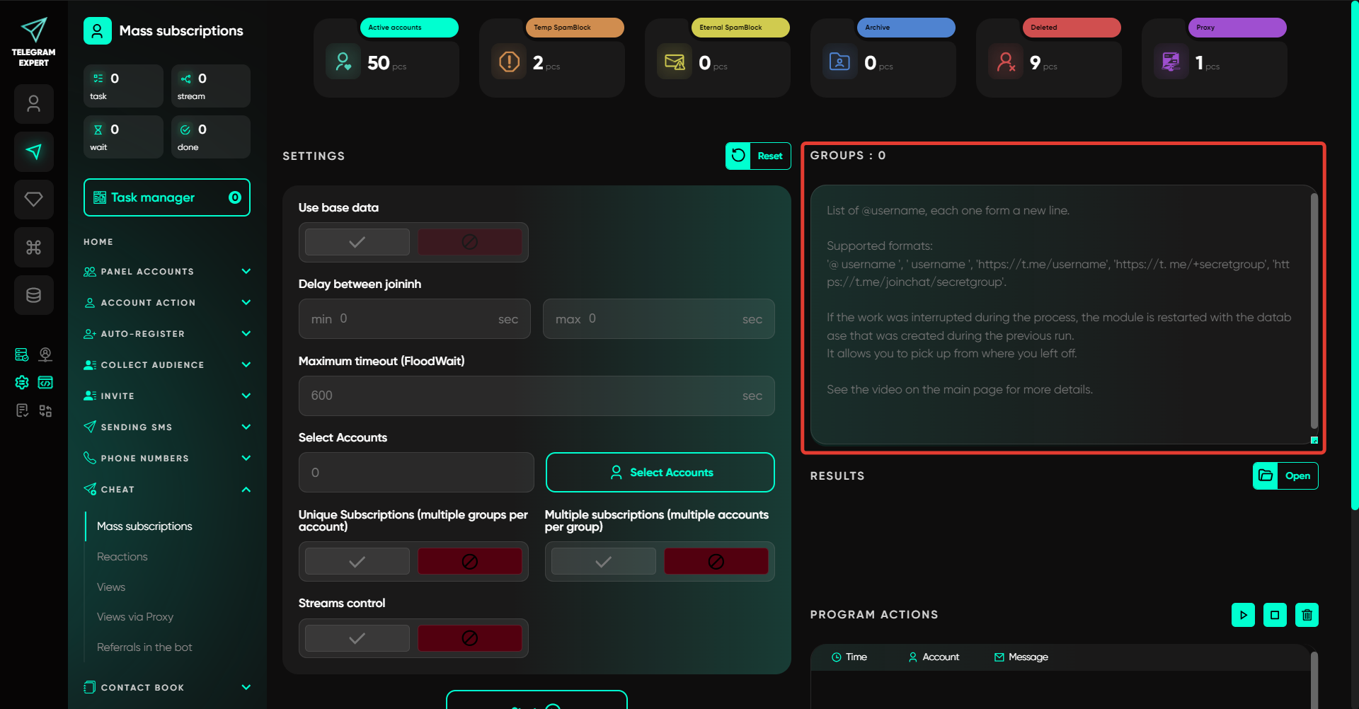This screenshot has height=709, width=1359.
Task: Open the Reactions submenu item
Action: coord(122,557)
